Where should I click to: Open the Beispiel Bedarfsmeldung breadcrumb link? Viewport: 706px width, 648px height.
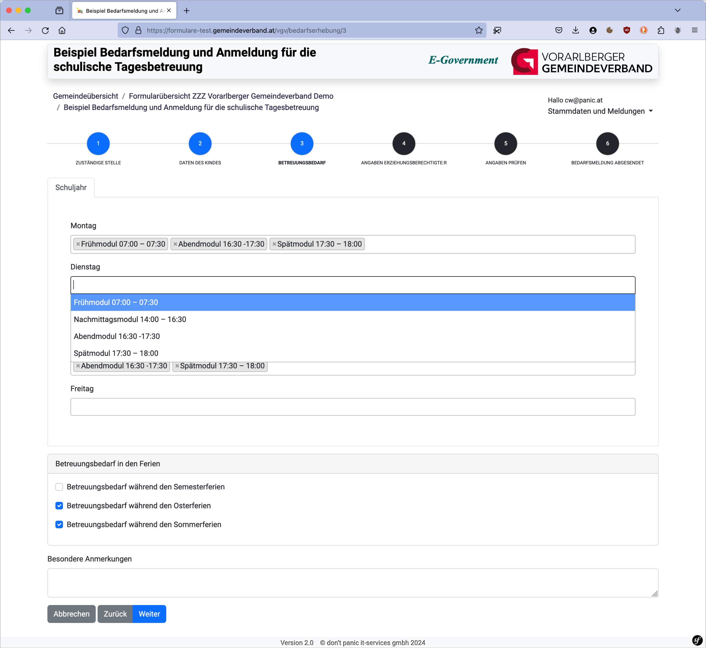point(191,108)
